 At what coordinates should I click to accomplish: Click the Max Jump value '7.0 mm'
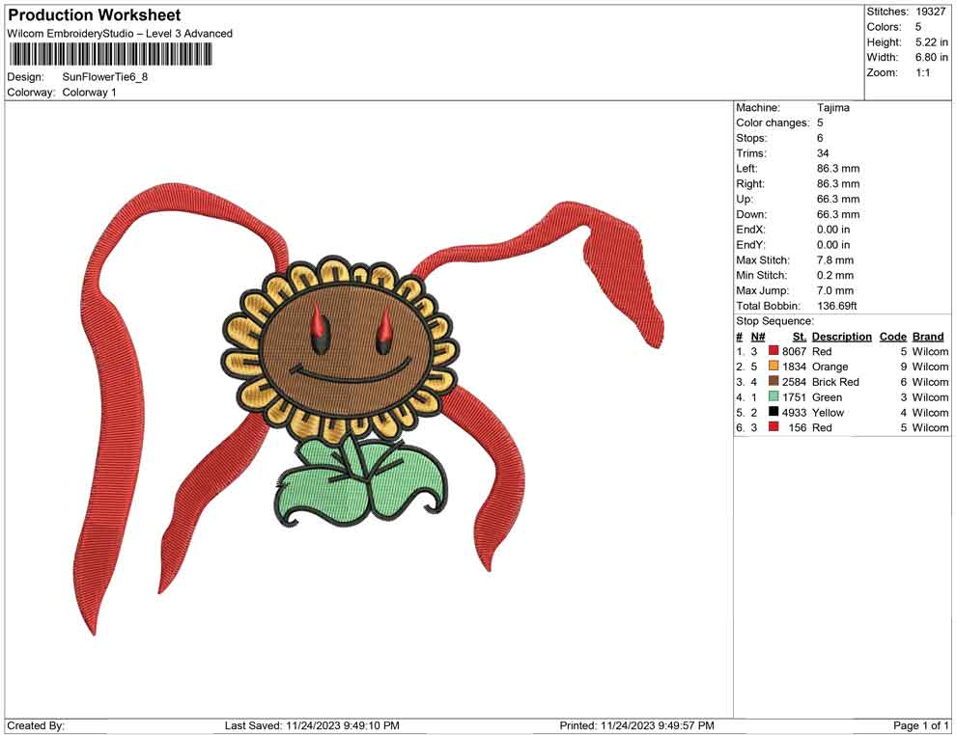835,290
